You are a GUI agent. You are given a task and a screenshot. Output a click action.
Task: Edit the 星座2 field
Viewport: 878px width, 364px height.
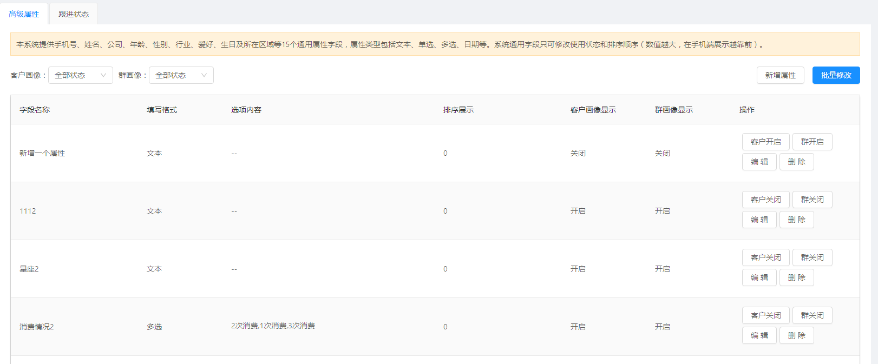(x=759, y=277)
